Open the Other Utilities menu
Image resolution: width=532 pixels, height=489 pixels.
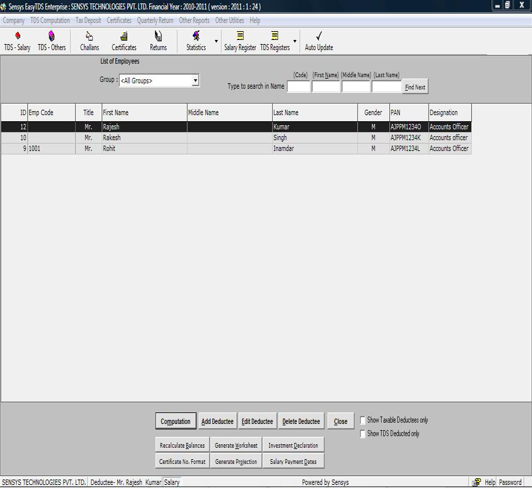click(x=229, y=20)
